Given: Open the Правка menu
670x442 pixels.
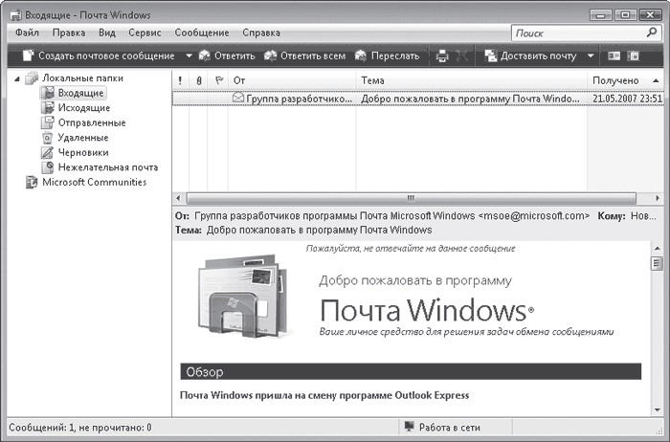Looking at the screenshot, I should [x=69, y=33].
